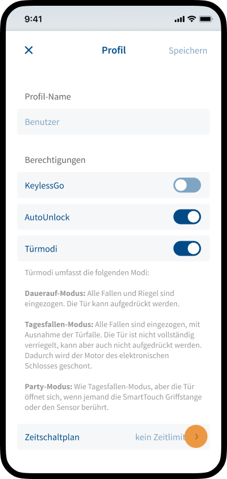Disable the AutoUnlock toggle

point(187,217)
